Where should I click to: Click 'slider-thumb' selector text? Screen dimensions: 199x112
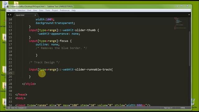click(x=86, y=30)
